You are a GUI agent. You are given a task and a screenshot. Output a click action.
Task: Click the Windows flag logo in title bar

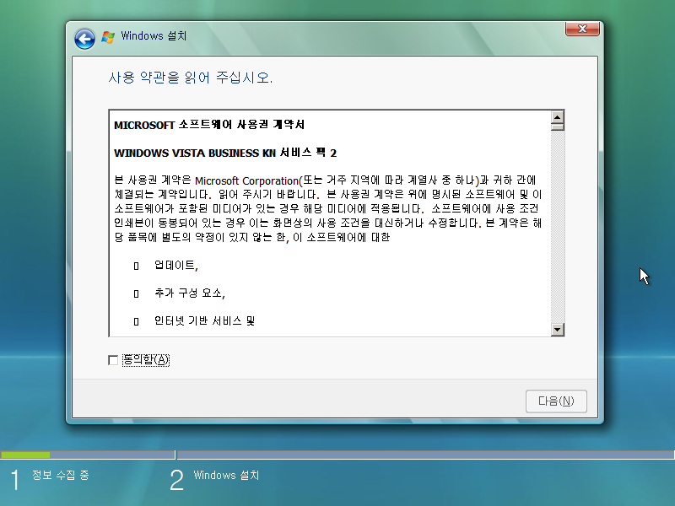108,37
